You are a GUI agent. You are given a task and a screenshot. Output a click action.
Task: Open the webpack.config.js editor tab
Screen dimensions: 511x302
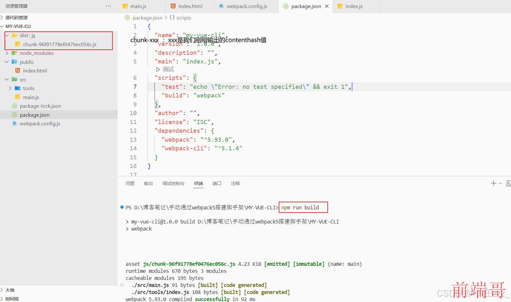pyautogui.click(x=246, y=6)
